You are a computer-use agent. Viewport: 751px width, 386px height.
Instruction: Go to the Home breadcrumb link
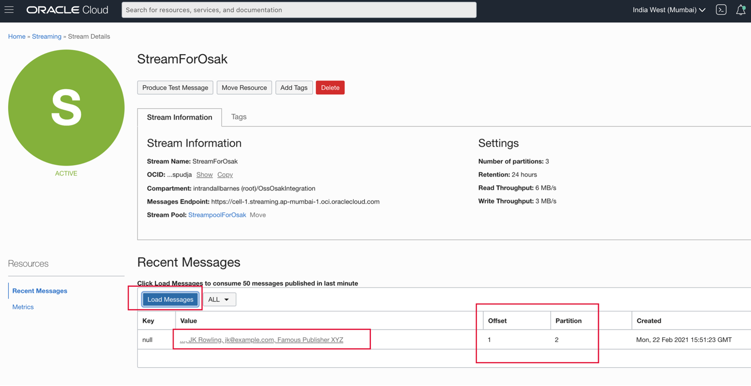(17, 36)
